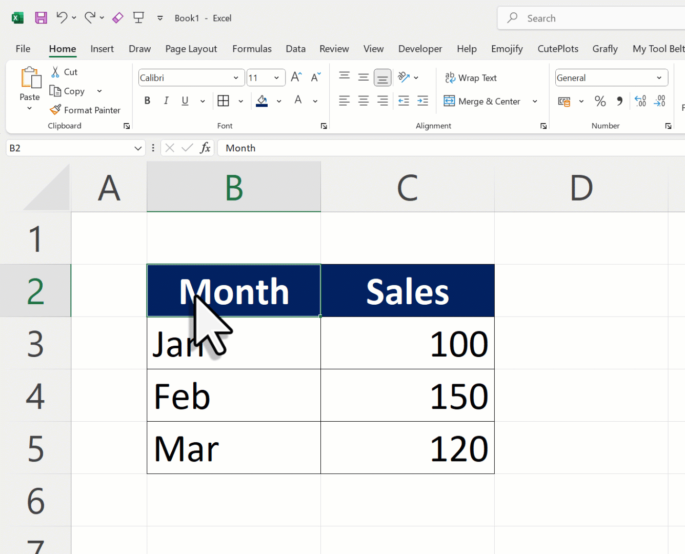Open the Merge & Center dropdown arrow

535,102
